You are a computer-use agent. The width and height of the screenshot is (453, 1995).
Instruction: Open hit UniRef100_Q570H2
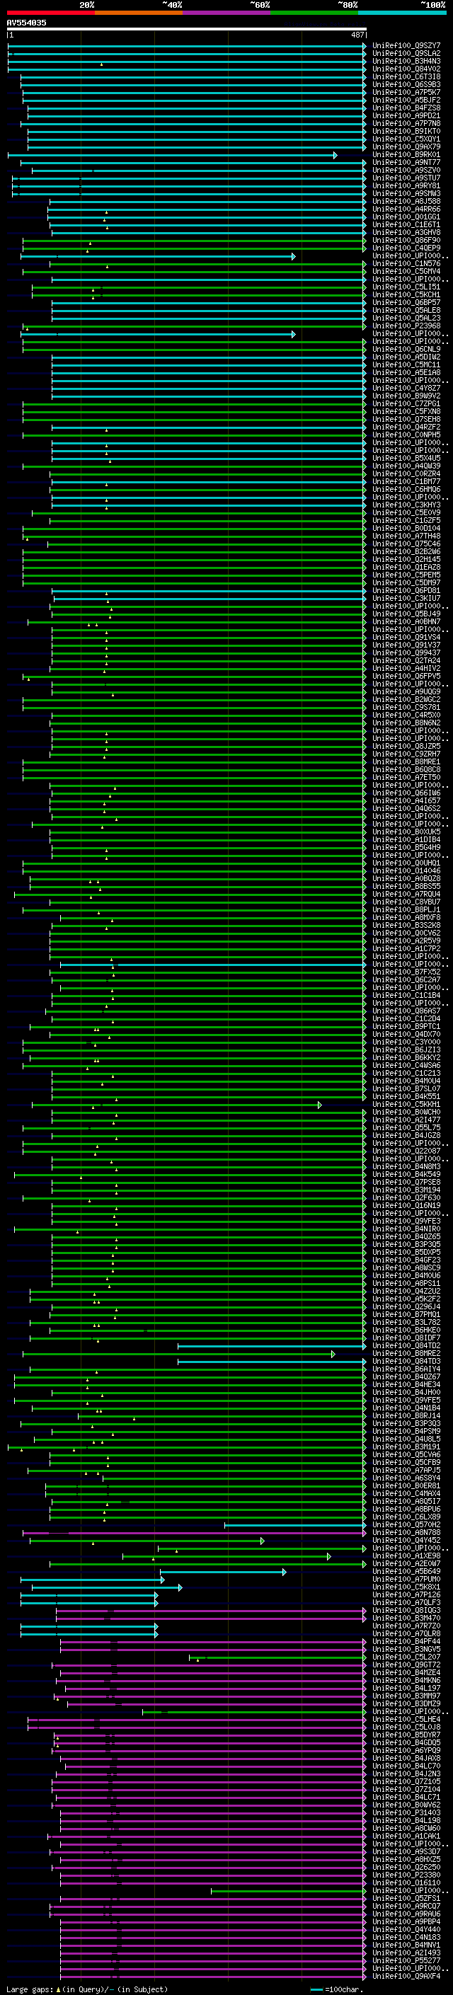406,1525
